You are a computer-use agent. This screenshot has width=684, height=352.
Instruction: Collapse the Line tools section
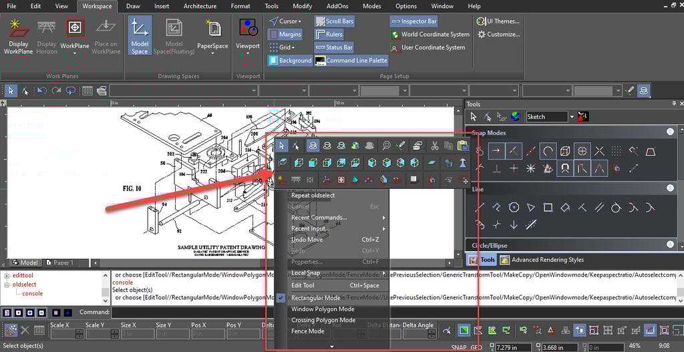pyautogui.click(x=670, y=188)
